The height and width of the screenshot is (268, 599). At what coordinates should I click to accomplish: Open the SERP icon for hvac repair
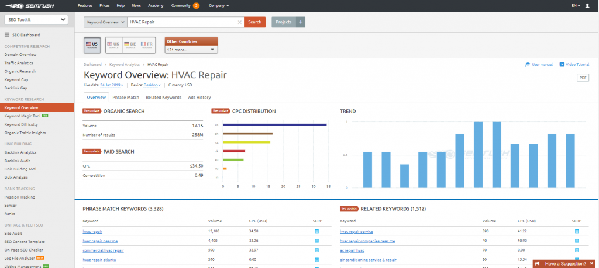316,231
